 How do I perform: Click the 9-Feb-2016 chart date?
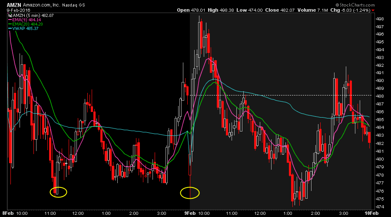(x=18, y=10)
